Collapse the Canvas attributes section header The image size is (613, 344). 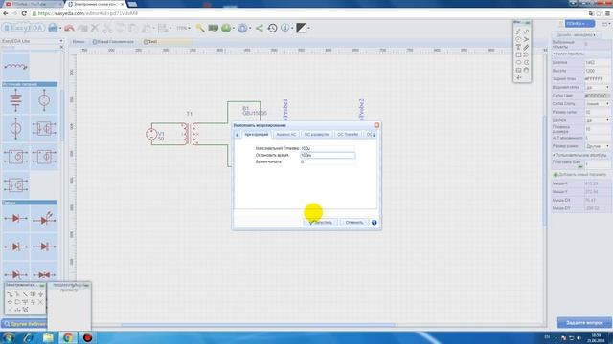[581, 54]
